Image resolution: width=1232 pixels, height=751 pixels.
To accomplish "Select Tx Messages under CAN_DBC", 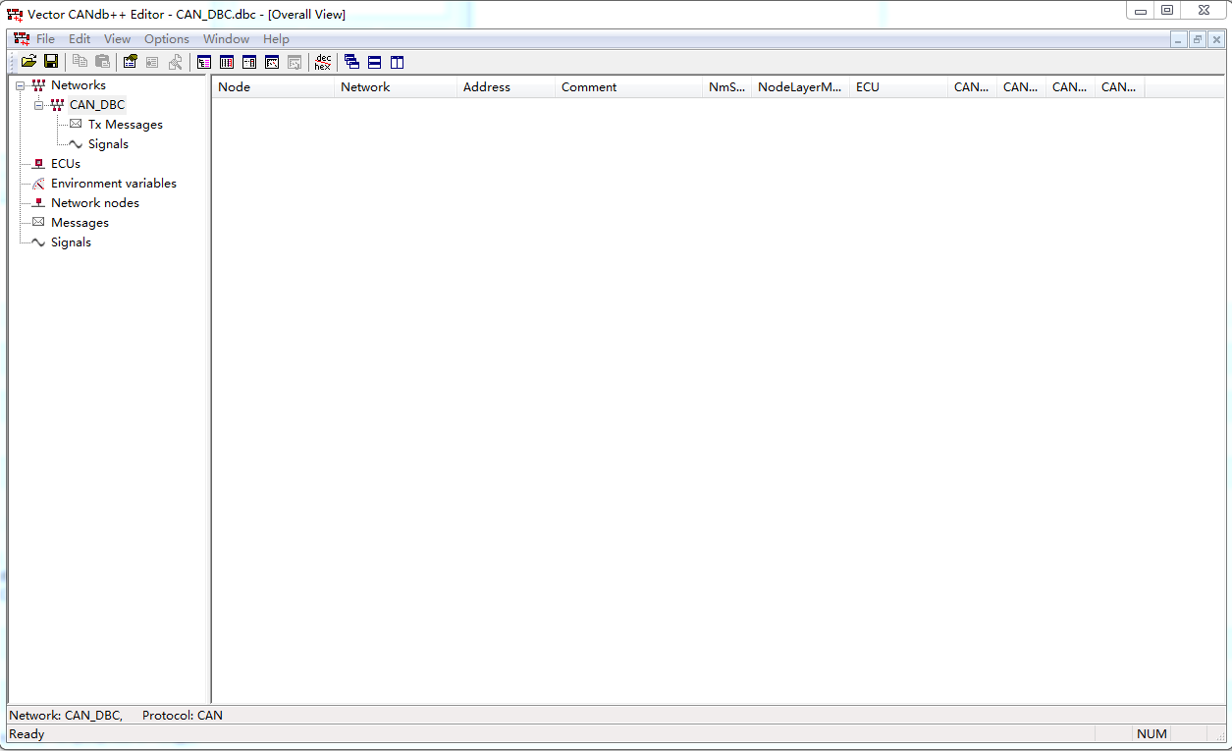I will 126,125.
